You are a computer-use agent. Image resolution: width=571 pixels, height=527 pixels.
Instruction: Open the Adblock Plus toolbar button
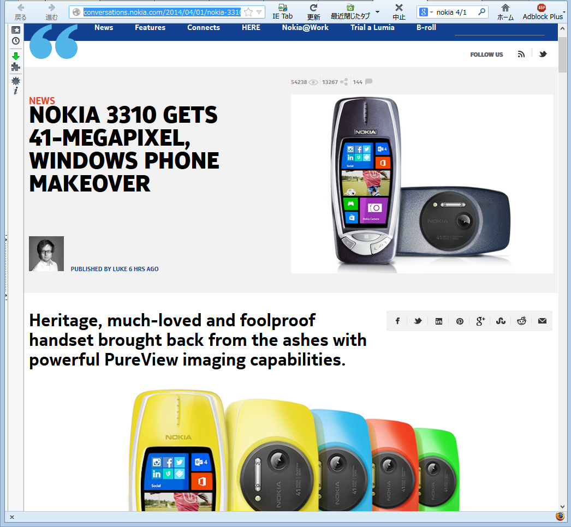[542, 12]
